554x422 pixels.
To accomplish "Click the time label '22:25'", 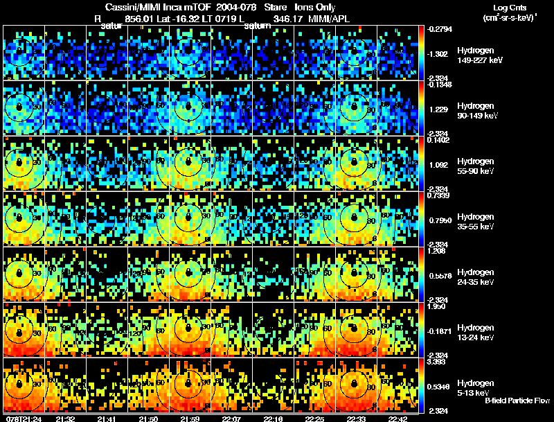I will pyautogui.click(x=314, y=419).
